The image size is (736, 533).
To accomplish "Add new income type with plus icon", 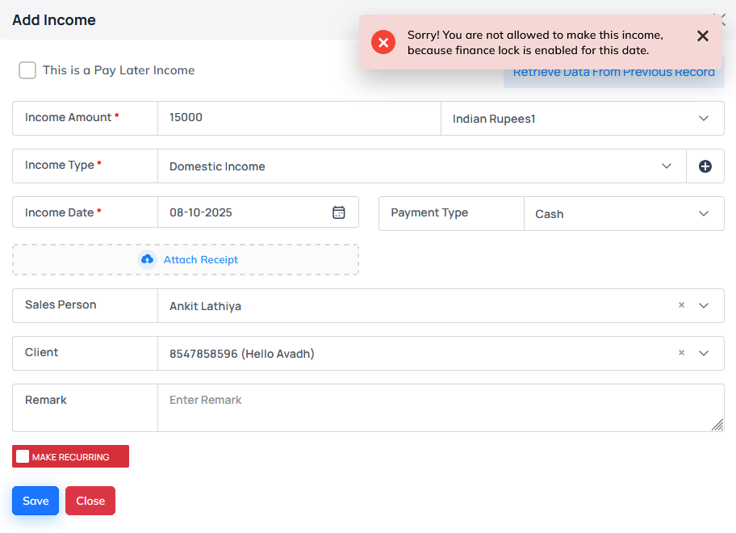I will pyautogui.click(x=705, y=166).
